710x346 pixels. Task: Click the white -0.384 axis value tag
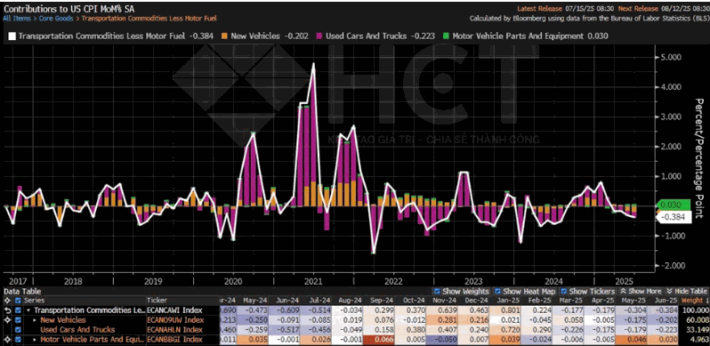click(x=673, y=217)
